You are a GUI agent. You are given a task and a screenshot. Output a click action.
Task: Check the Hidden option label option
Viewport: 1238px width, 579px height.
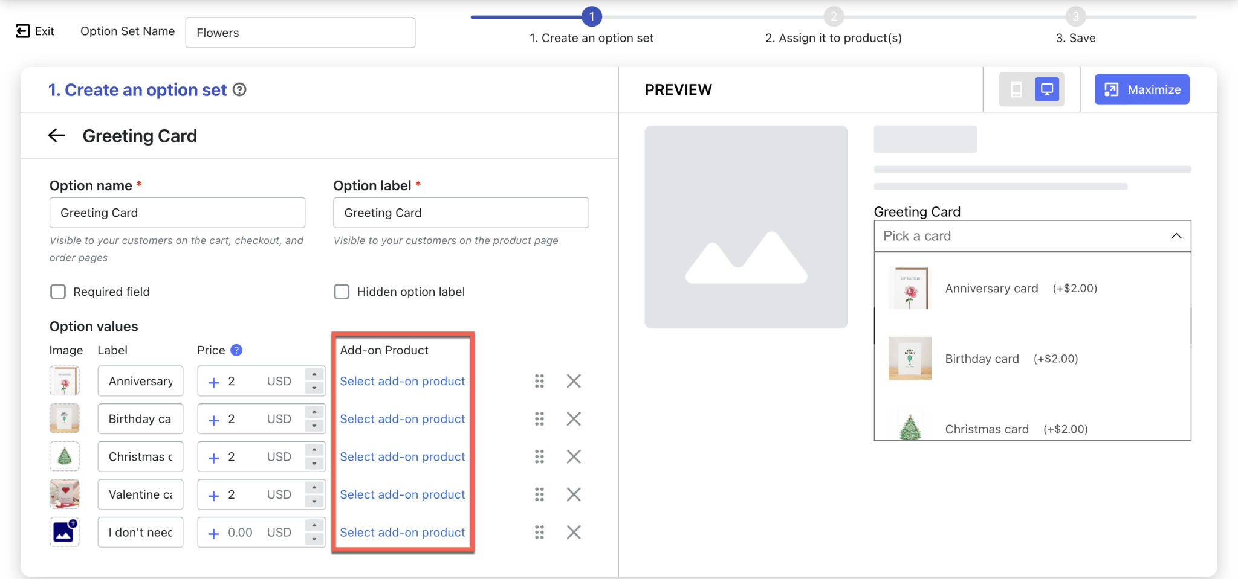[x=342, y=292]
